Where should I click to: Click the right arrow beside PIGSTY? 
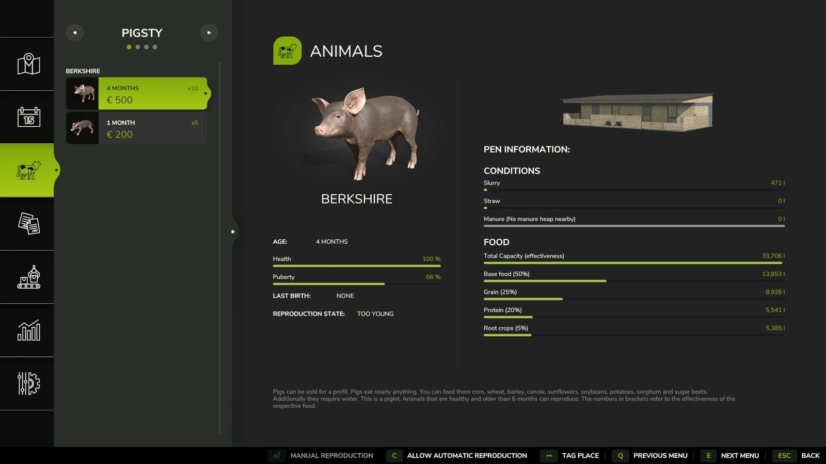[x=209, y=32]
